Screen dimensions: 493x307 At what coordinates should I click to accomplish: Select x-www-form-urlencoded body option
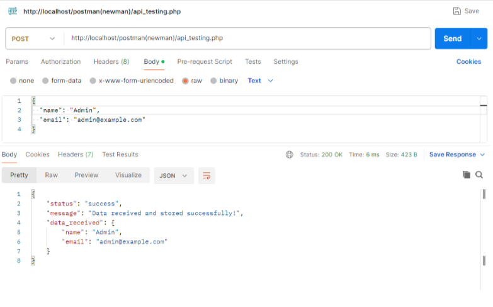[x=93, y=81]
